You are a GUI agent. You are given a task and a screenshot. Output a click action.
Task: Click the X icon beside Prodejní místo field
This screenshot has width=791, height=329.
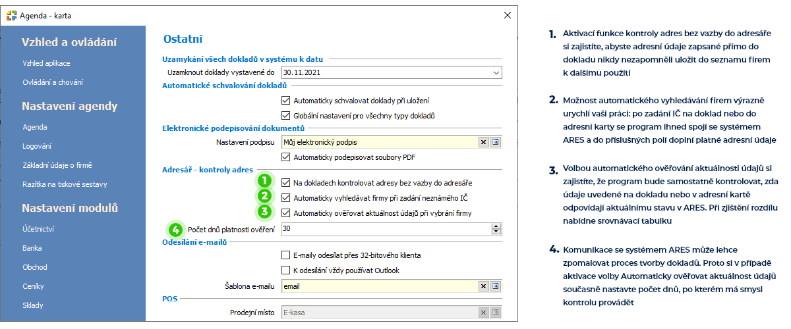[x=483, y=313]
